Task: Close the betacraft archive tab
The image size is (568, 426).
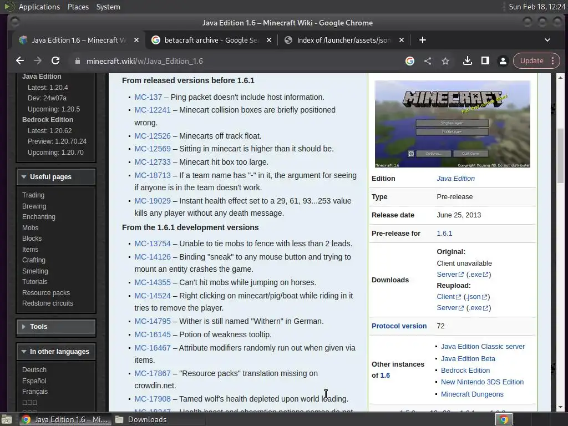Action: click(x=269, y=40)
